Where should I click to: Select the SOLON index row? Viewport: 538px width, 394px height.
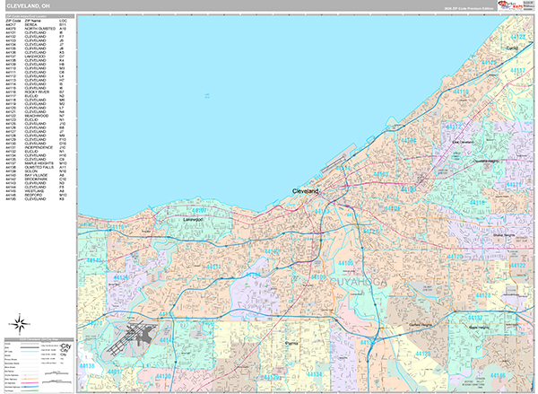[36, 171]
